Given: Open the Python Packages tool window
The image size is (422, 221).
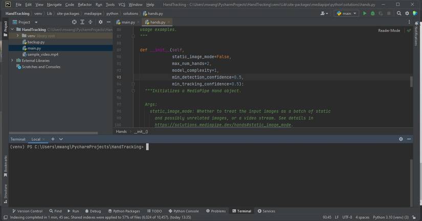Looking at the screenshot, I should [x=124, y=211].
